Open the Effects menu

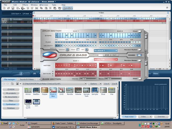coord(25,5)
